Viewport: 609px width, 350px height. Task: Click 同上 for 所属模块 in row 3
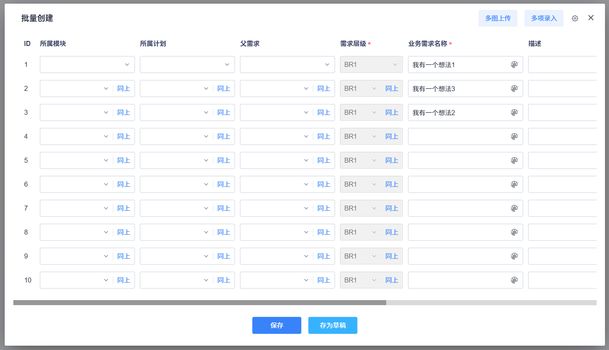(x=124, y=112)
